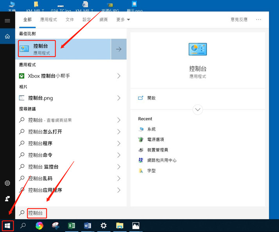
Task: Open the three-dots more options menu
Action: (x=259, y=20)
